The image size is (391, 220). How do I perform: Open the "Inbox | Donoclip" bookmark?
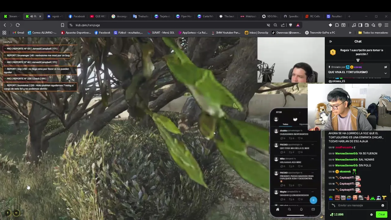(x=256, y=33)
